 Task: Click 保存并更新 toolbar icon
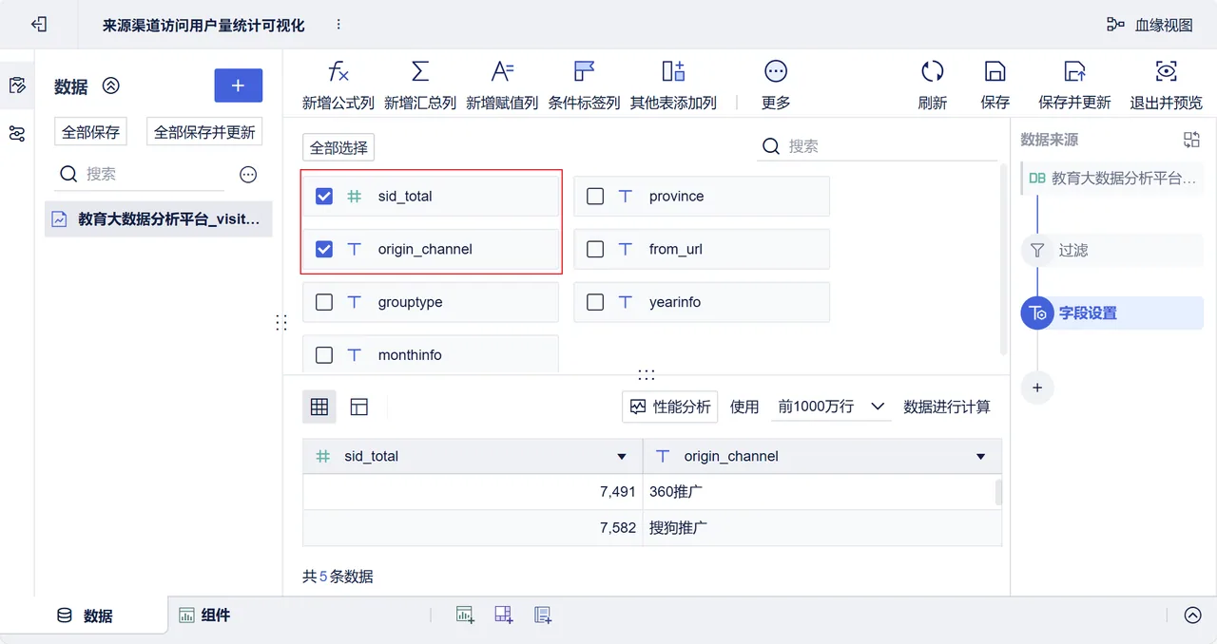[x=1074, y=72]
